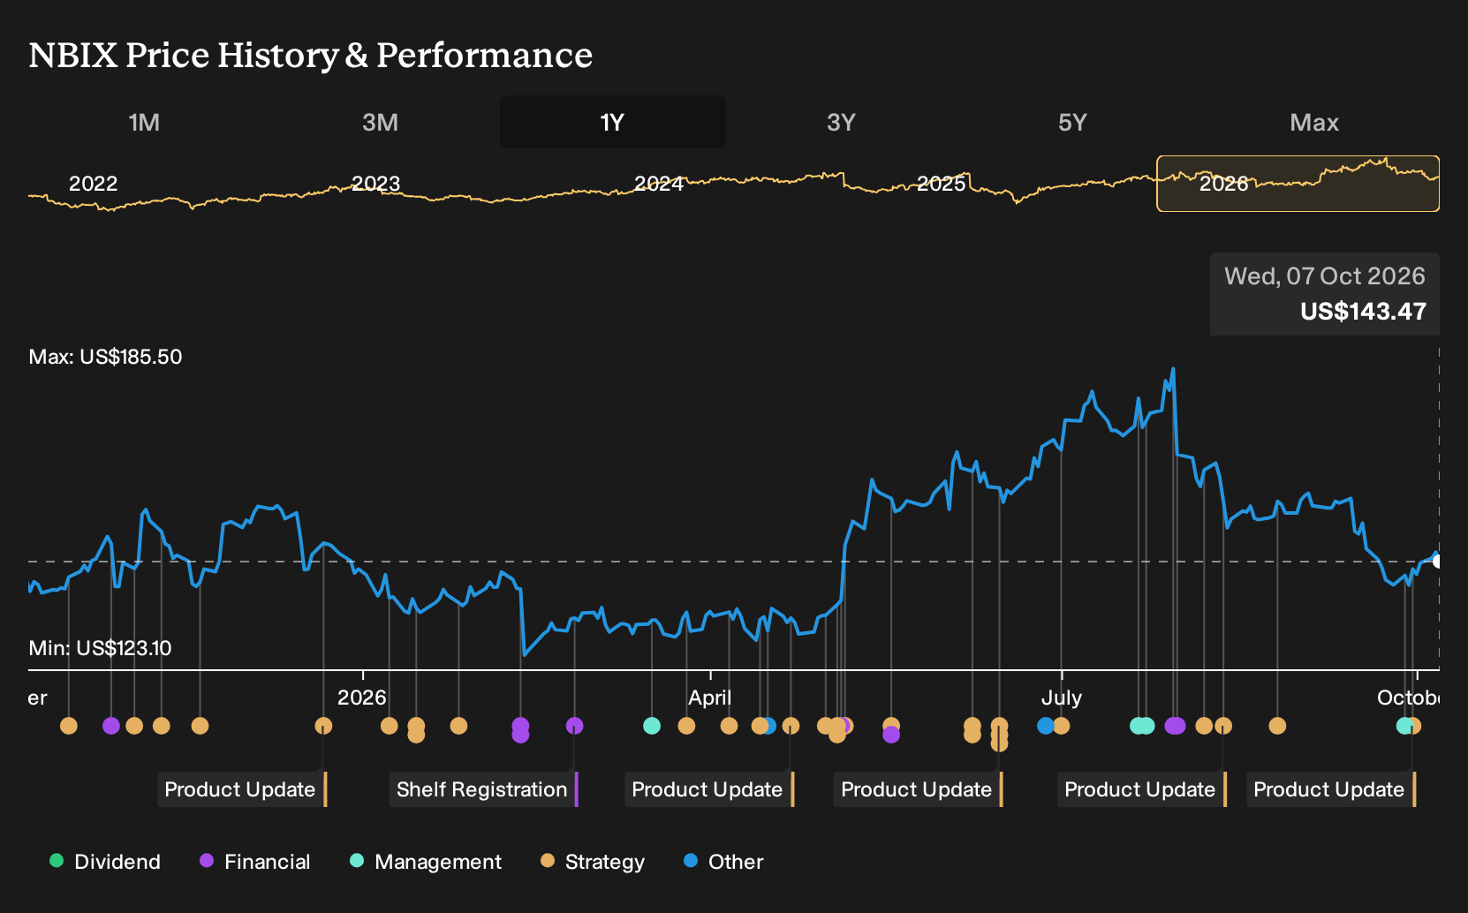The height and width of the screenshot is (913, 1468).
Task: Switch to the 1M time range
Action: [x=144, y=122]
